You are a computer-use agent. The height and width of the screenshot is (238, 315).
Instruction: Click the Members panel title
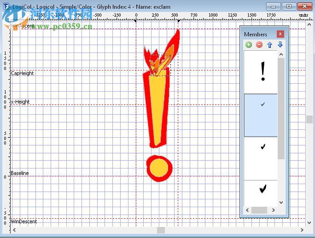256,35
